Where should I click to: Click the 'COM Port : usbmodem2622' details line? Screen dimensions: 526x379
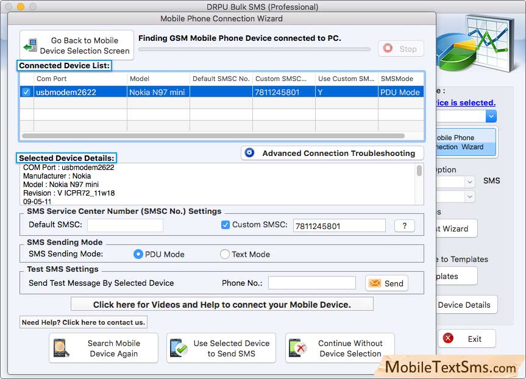[68, 168]
